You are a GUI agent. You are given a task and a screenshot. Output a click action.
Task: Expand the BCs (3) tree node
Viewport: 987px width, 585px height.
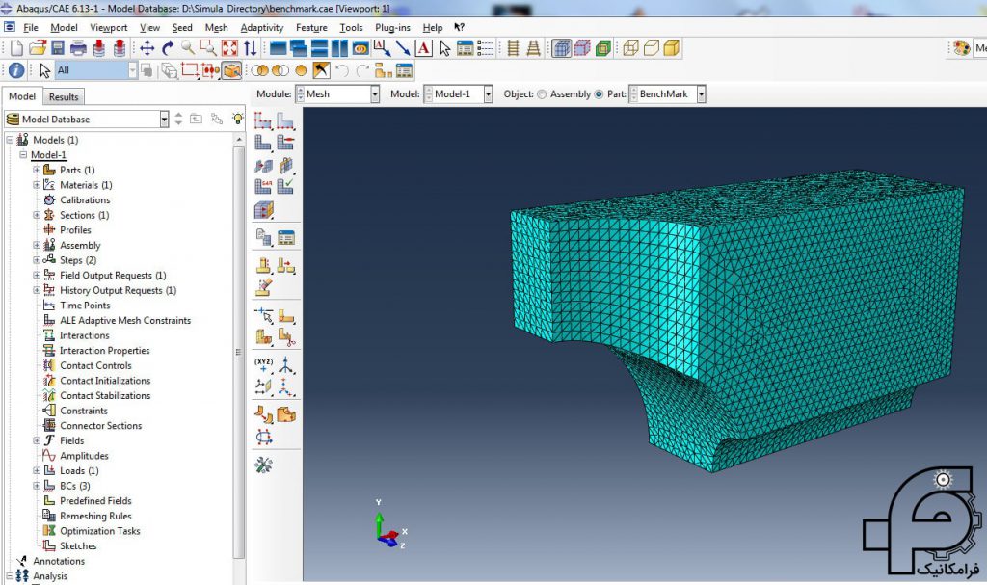(37, 486)
